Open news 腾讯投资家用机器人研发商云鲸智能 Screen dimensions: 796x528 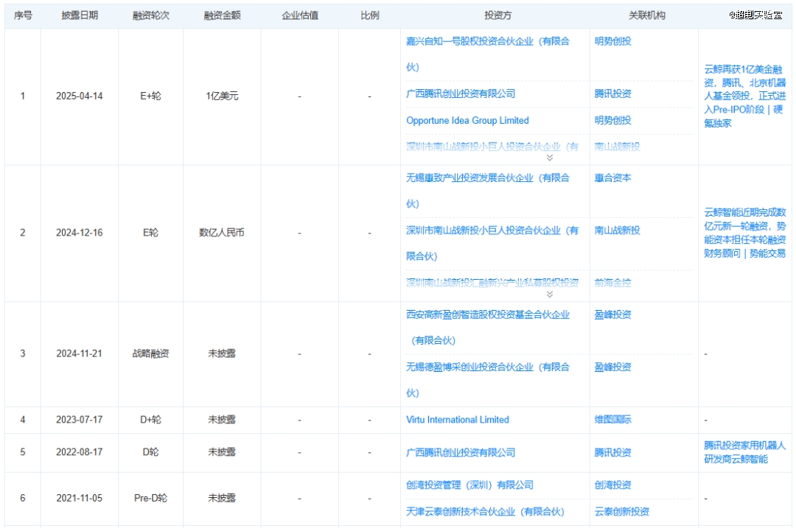pos(744,452)
